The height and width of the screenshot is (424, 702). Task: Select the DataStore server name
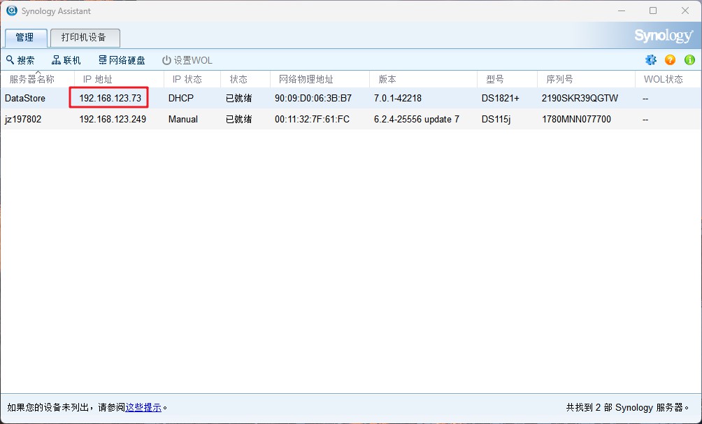pyautogui.click(x=25, y=98)
